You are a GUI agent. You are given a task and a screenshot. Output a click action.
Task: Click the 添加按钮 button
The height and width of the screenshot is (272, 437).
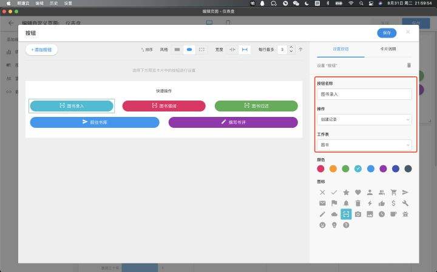(41, 49)
